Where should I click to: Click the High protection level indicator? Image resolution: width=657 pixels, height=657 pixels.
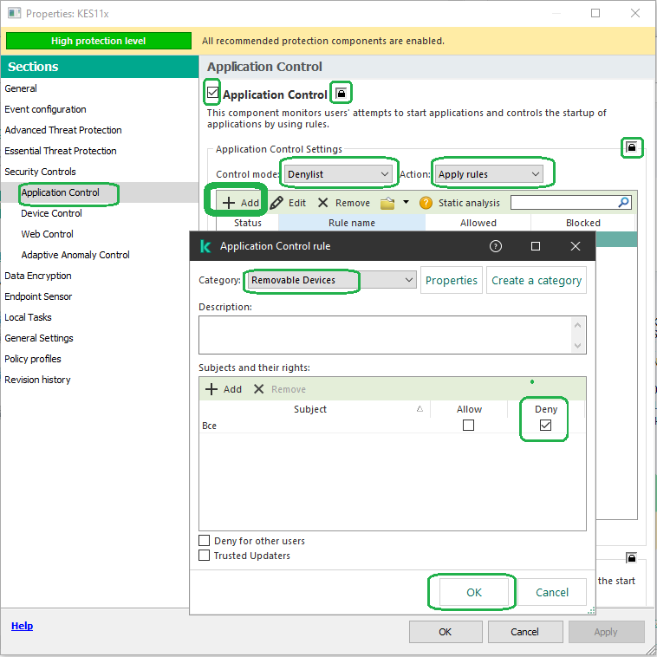click(x=99, y=41)
